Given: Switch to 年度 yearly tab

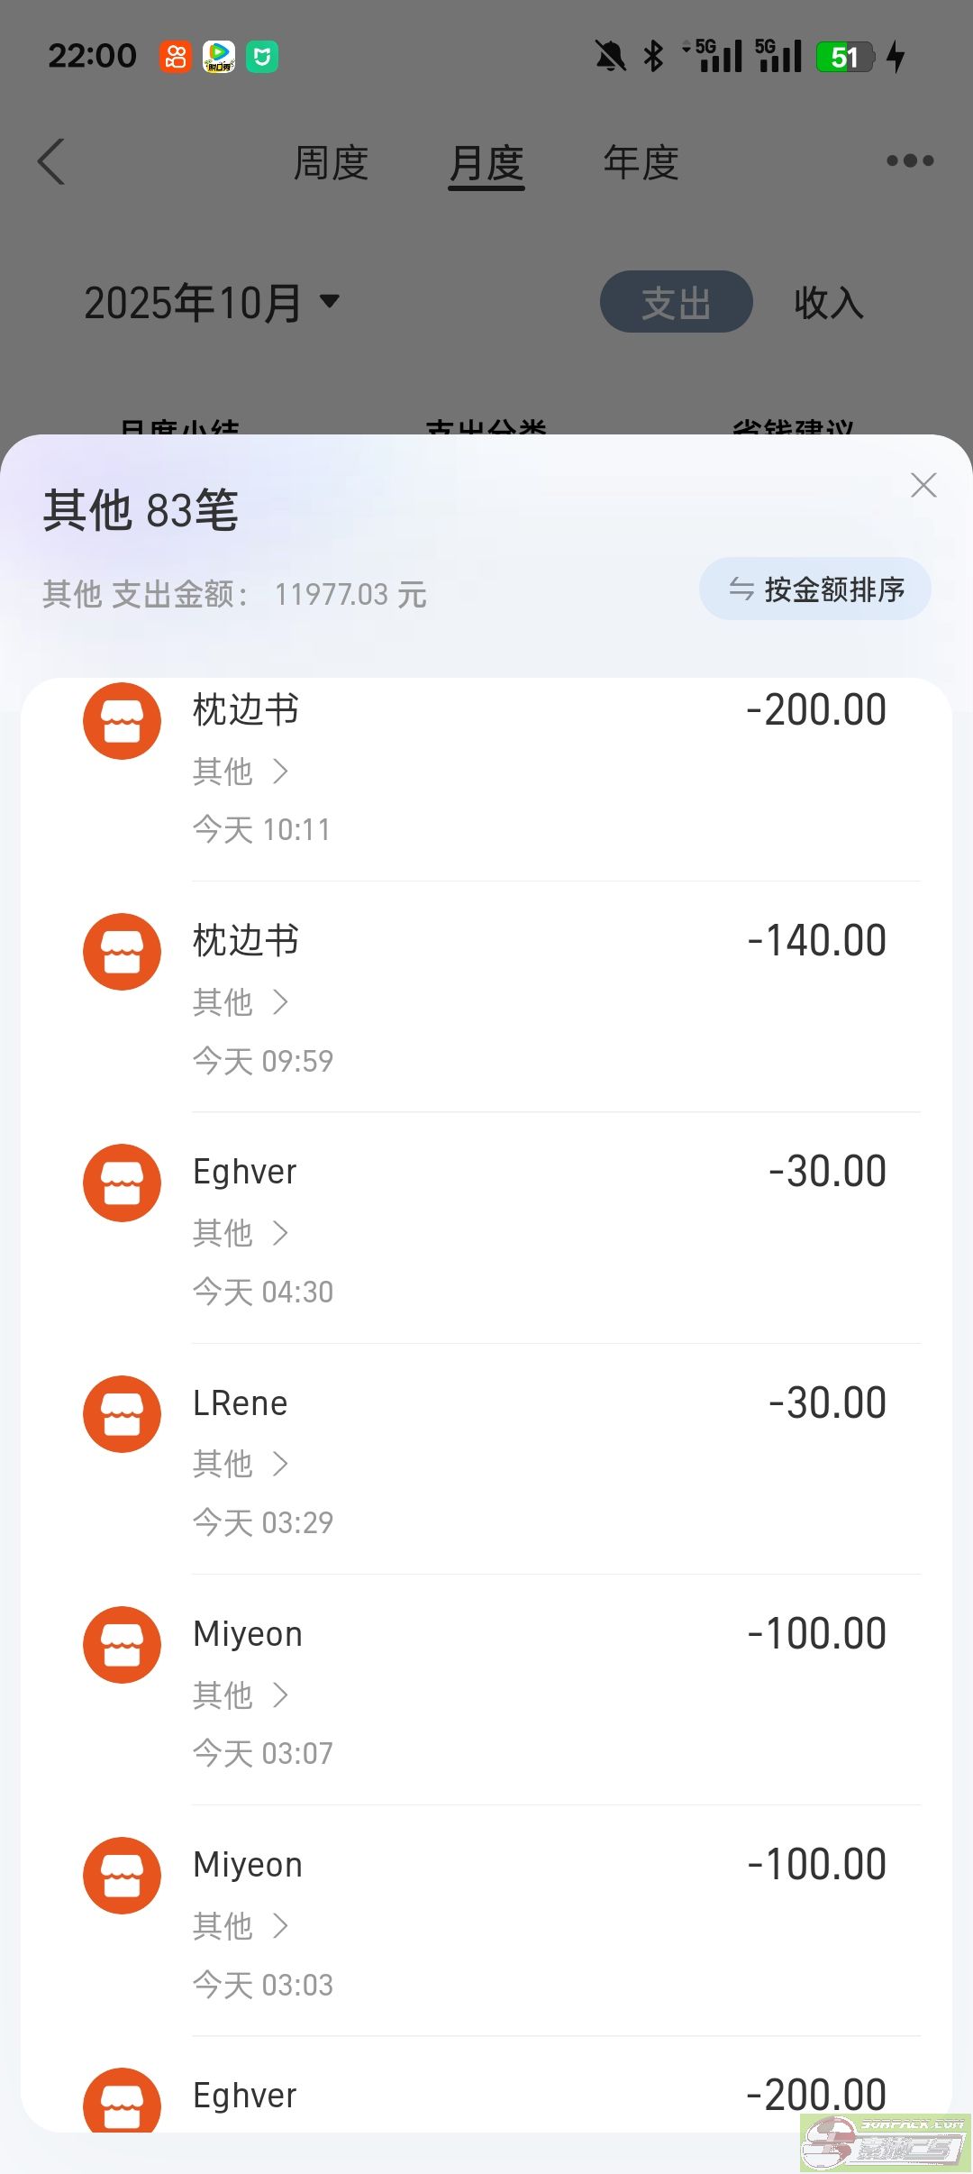Looking at the screenshot, I should point(641,163).
